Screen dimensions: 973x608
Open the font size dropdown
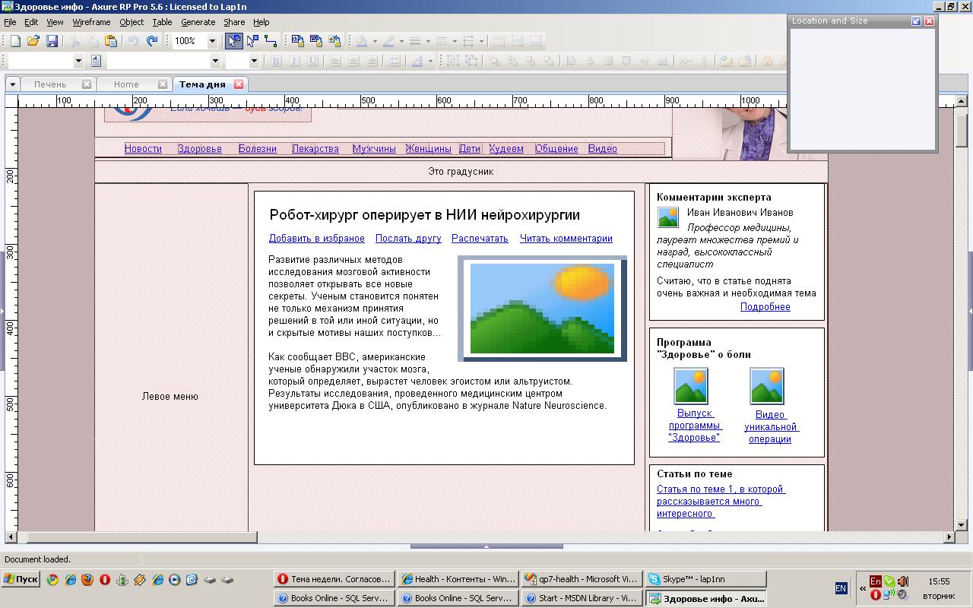pyautogui.click(x=253, y=61)
